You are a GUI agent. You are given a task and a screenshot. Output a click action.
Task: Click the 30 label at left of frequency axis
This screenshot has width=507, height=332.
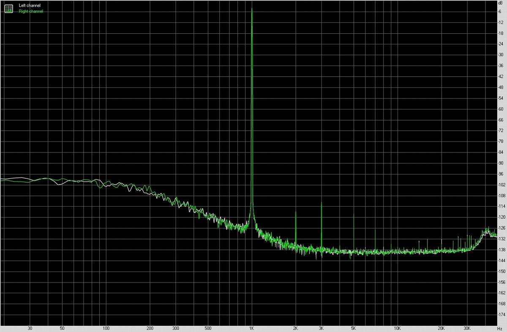click(x=30, y=328)
